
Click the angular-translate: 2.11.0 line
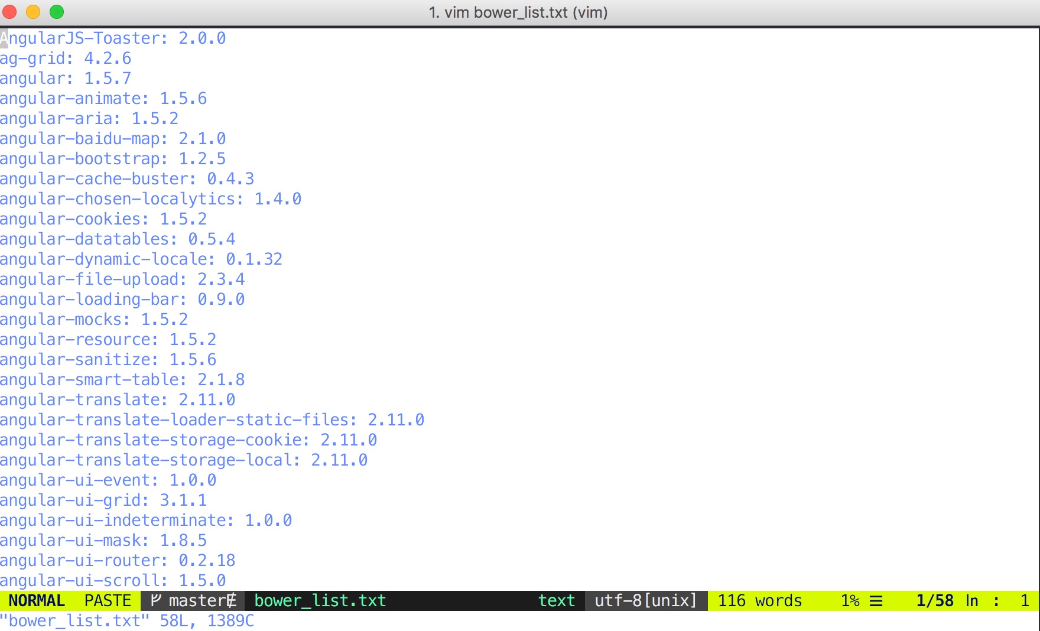(118, 399)
